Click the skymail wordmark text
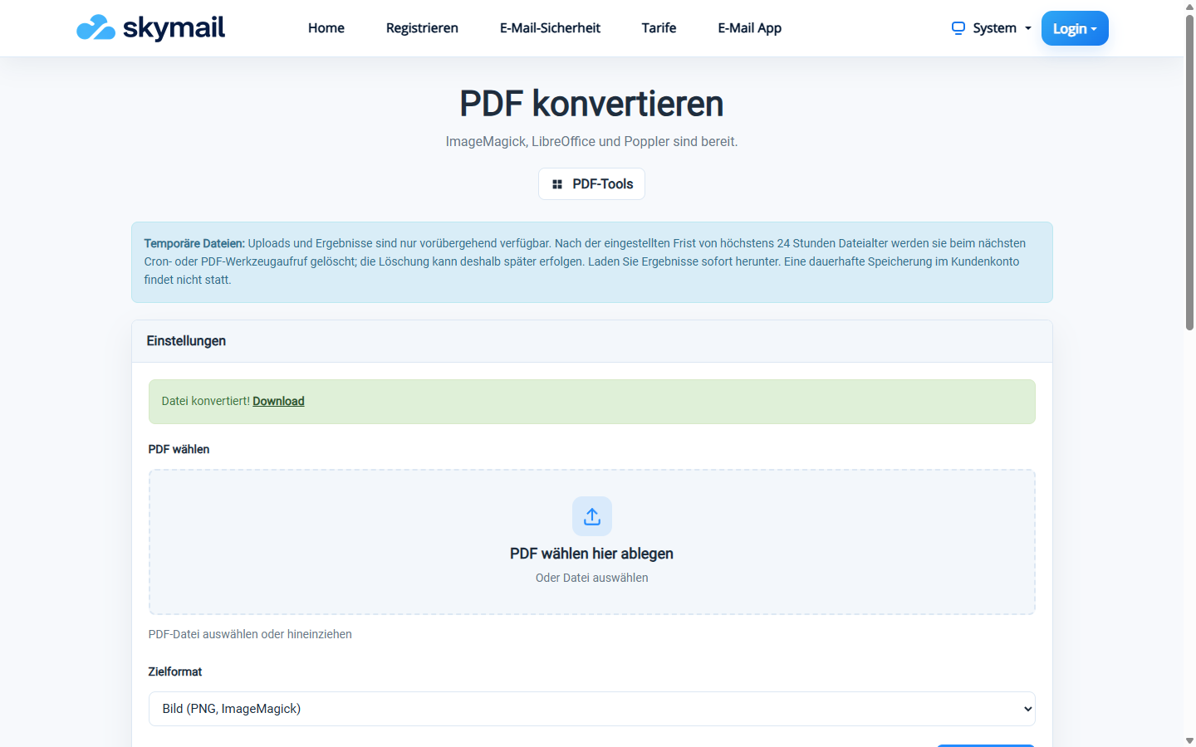Viewport: 1196px width, 747px height. click(x=174, y=27)
